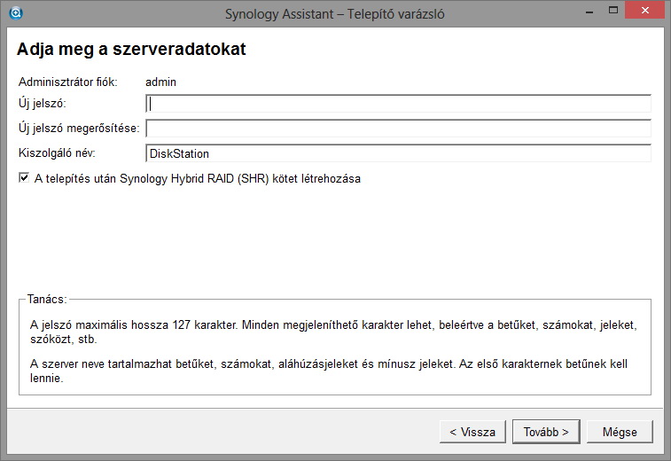671x461 pixels.
Task: Close the Synology Assistant window
Action: [x=645, y=11]
